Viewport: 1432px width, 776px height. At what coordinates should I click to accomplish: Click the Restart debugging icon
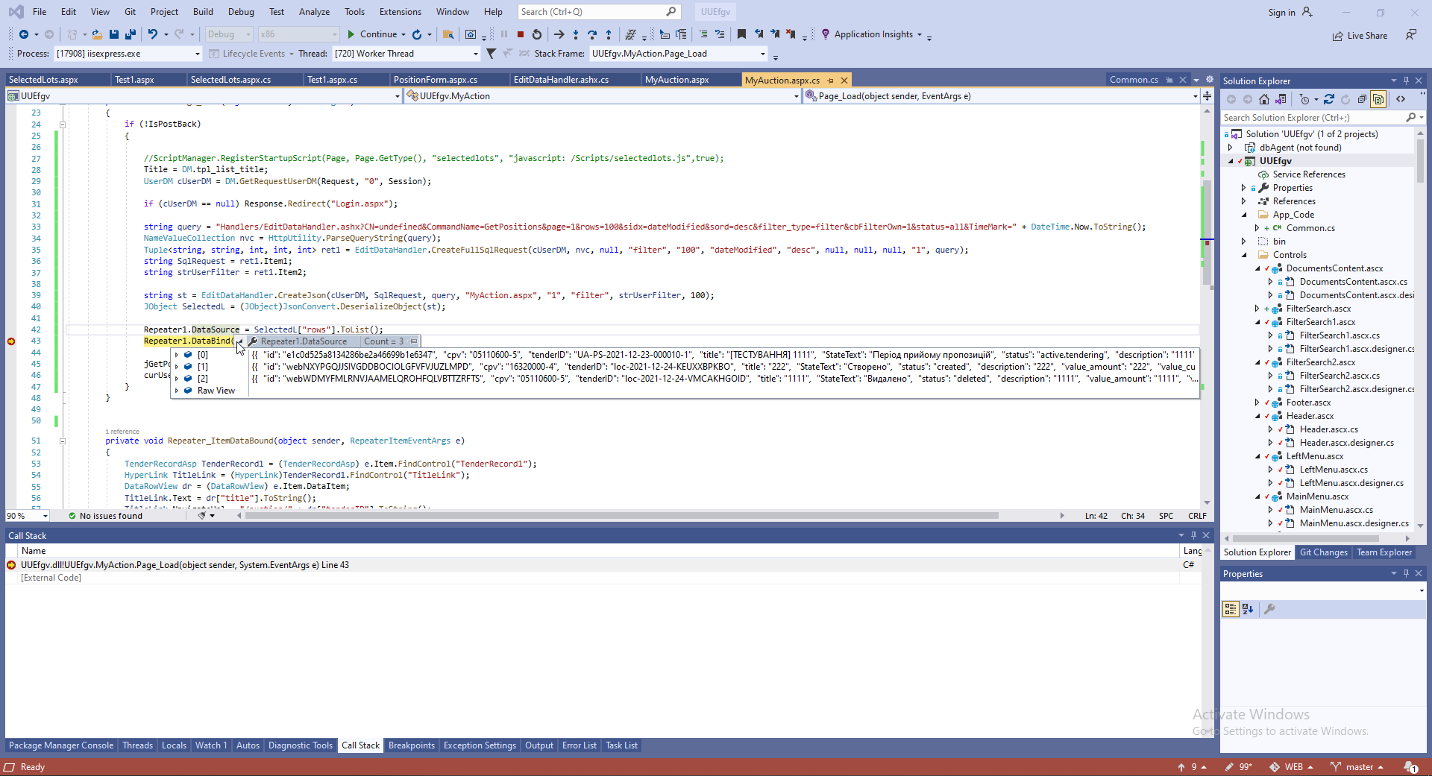pyautogui.click(x=537, y=34)
